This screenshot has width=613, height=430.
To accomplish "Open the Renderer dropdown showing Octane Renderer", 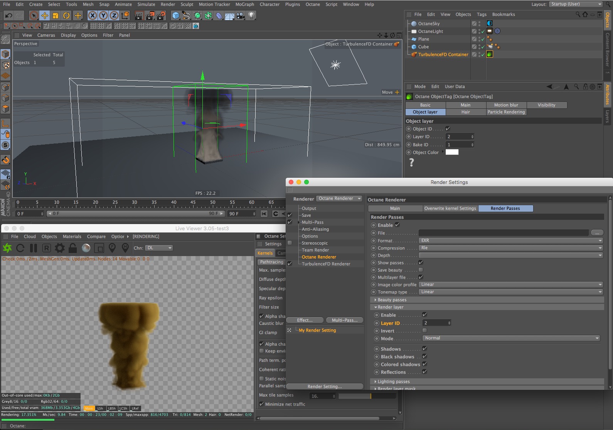I will 339,199.
